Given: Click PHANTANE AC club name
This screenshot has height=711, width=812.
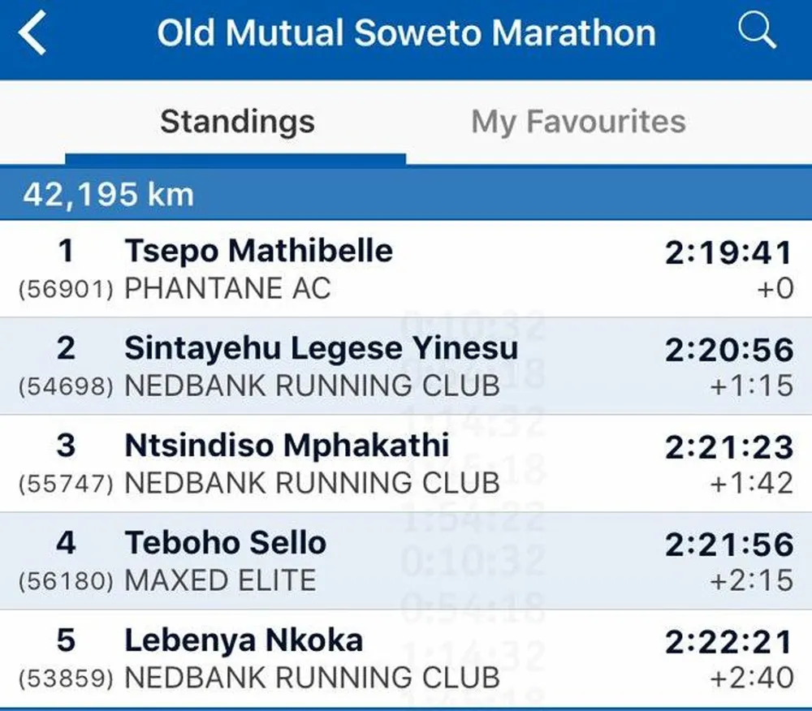Looking at the screenshot, I should [227, 288].
